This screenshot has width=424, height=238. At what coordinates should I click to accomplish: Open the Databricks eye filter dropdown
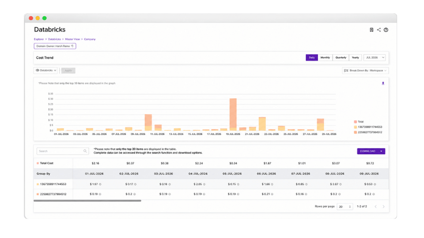(x=45, y=71)
